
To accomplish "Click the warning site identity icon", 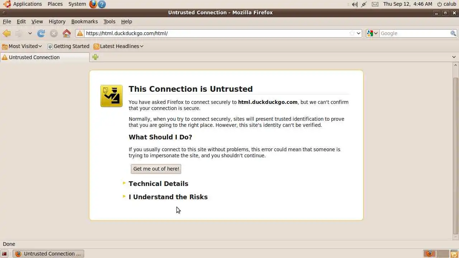I will 80,33.
